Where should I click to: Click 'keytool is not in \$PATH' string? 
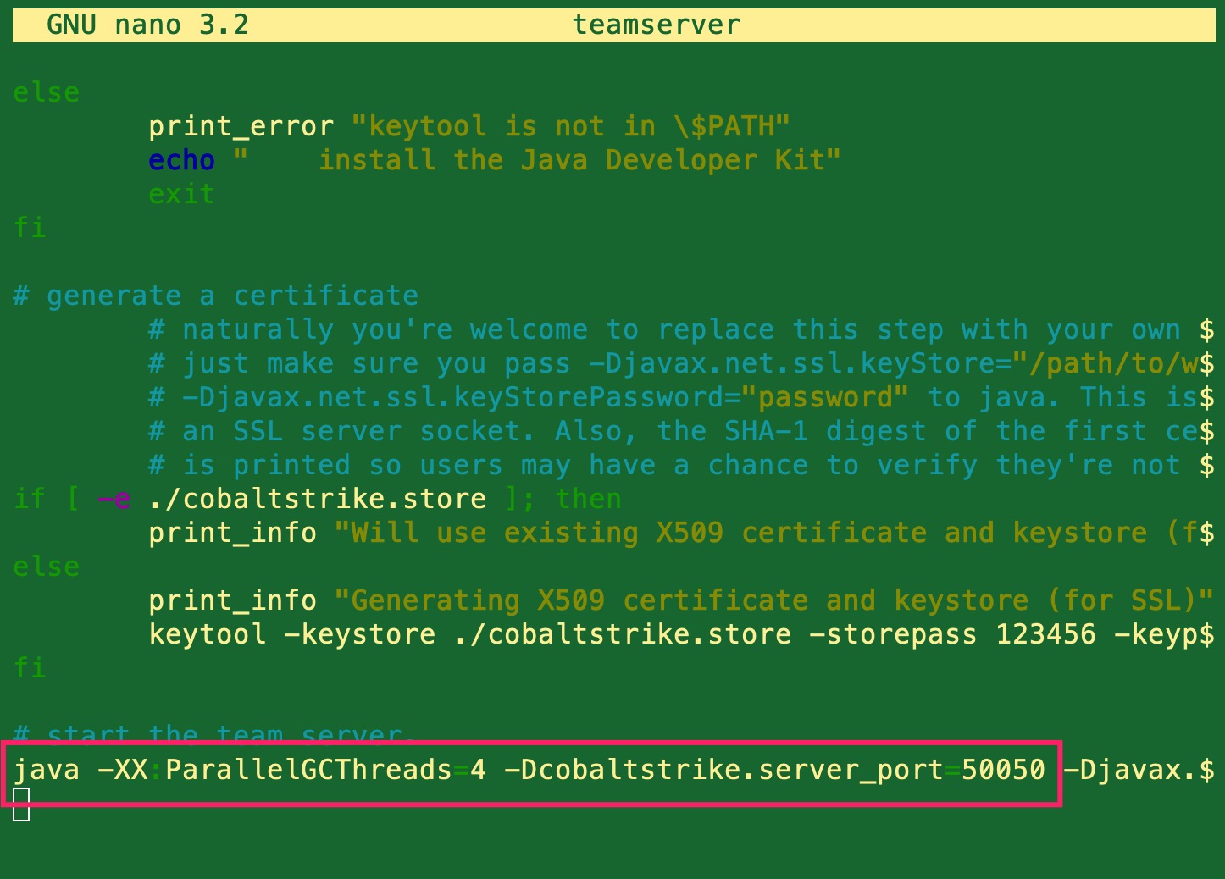point(571,126)
